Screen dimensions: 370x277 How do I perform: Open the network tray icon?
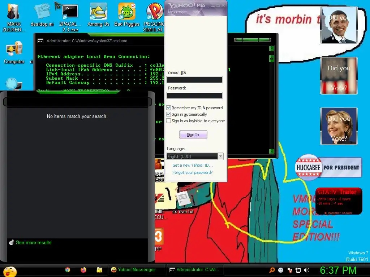(x=298, y=270)
